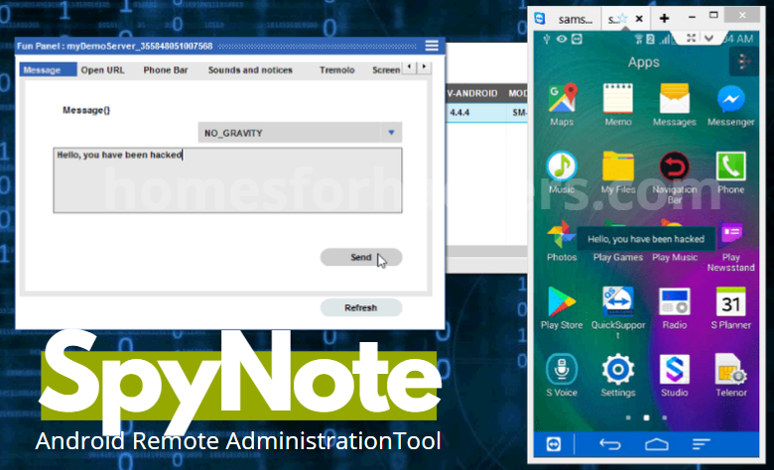Collapse the remote toolbar chevron
The height and width of the screenshot is (470, 774).
(x=709, y=38)
